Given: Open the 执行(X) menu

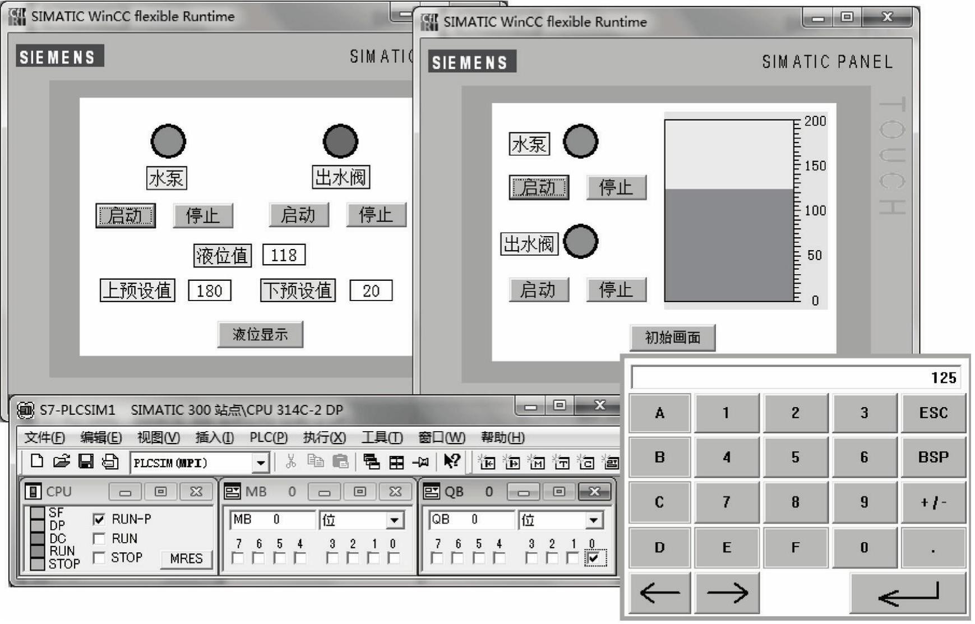Looking at the screenshot, I should 325,437.
